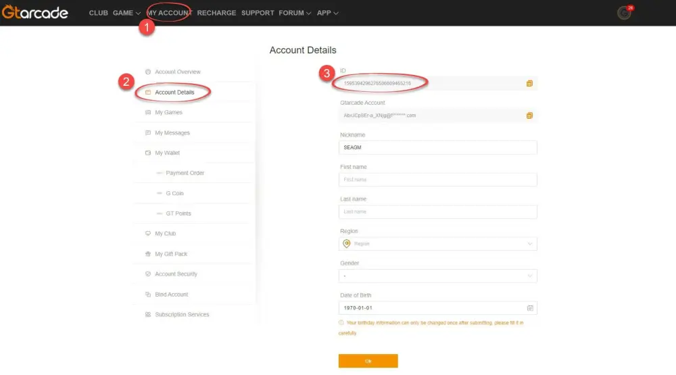Image resolution: width=676 pixels, height=375 pixels.
Task: Click the birthday warning info icon
Action: [341, 322]
